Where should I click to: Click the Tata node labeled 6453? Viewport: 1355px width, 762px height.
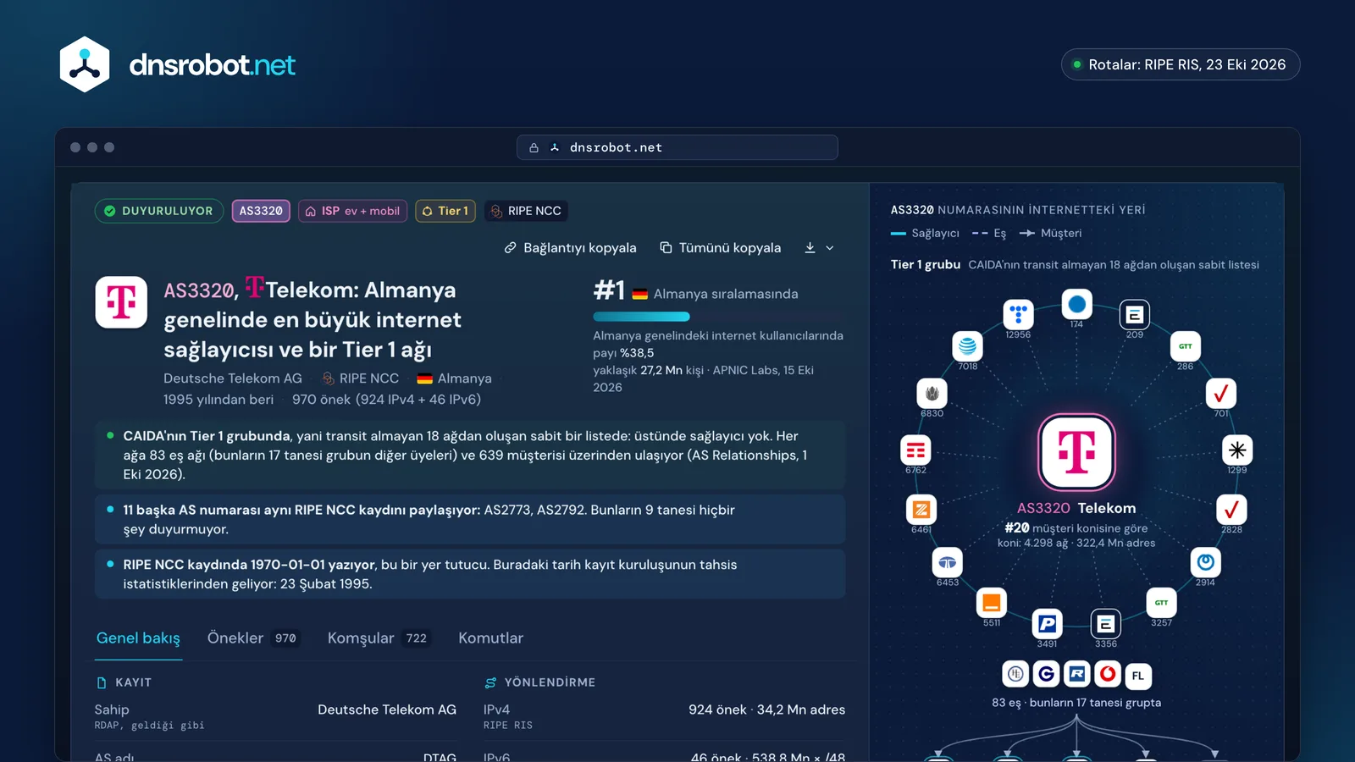point(947,562)
